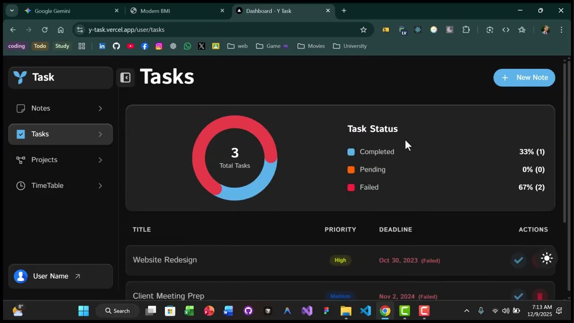The width and height of the screenshot is (574, 323).
Task: Open the User Name profile link
Action: click(61, 276)
